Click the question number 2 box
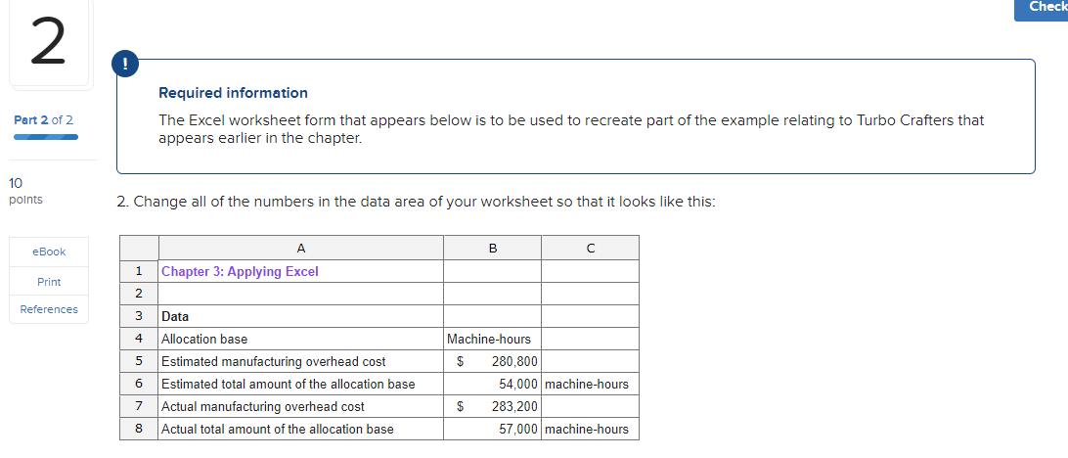 51,44
